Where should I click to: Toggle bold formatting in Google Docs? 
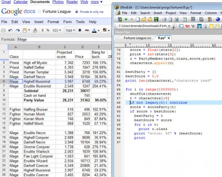(80, 30)
